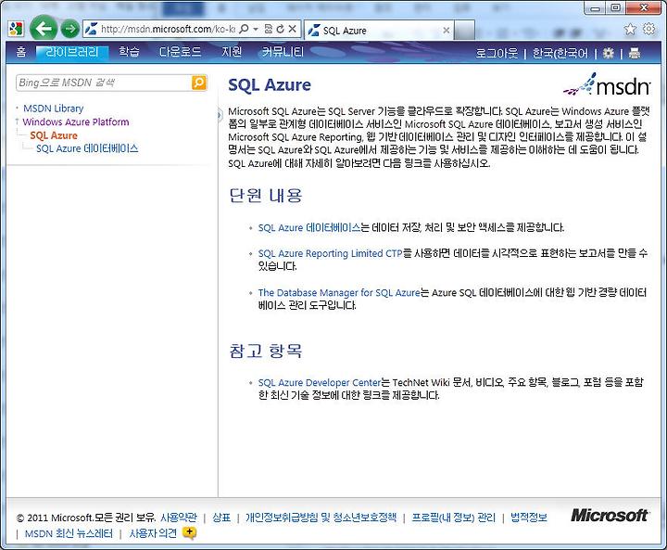
Task: Open SQL Azure Developer Center link
Action: point(320,382)
